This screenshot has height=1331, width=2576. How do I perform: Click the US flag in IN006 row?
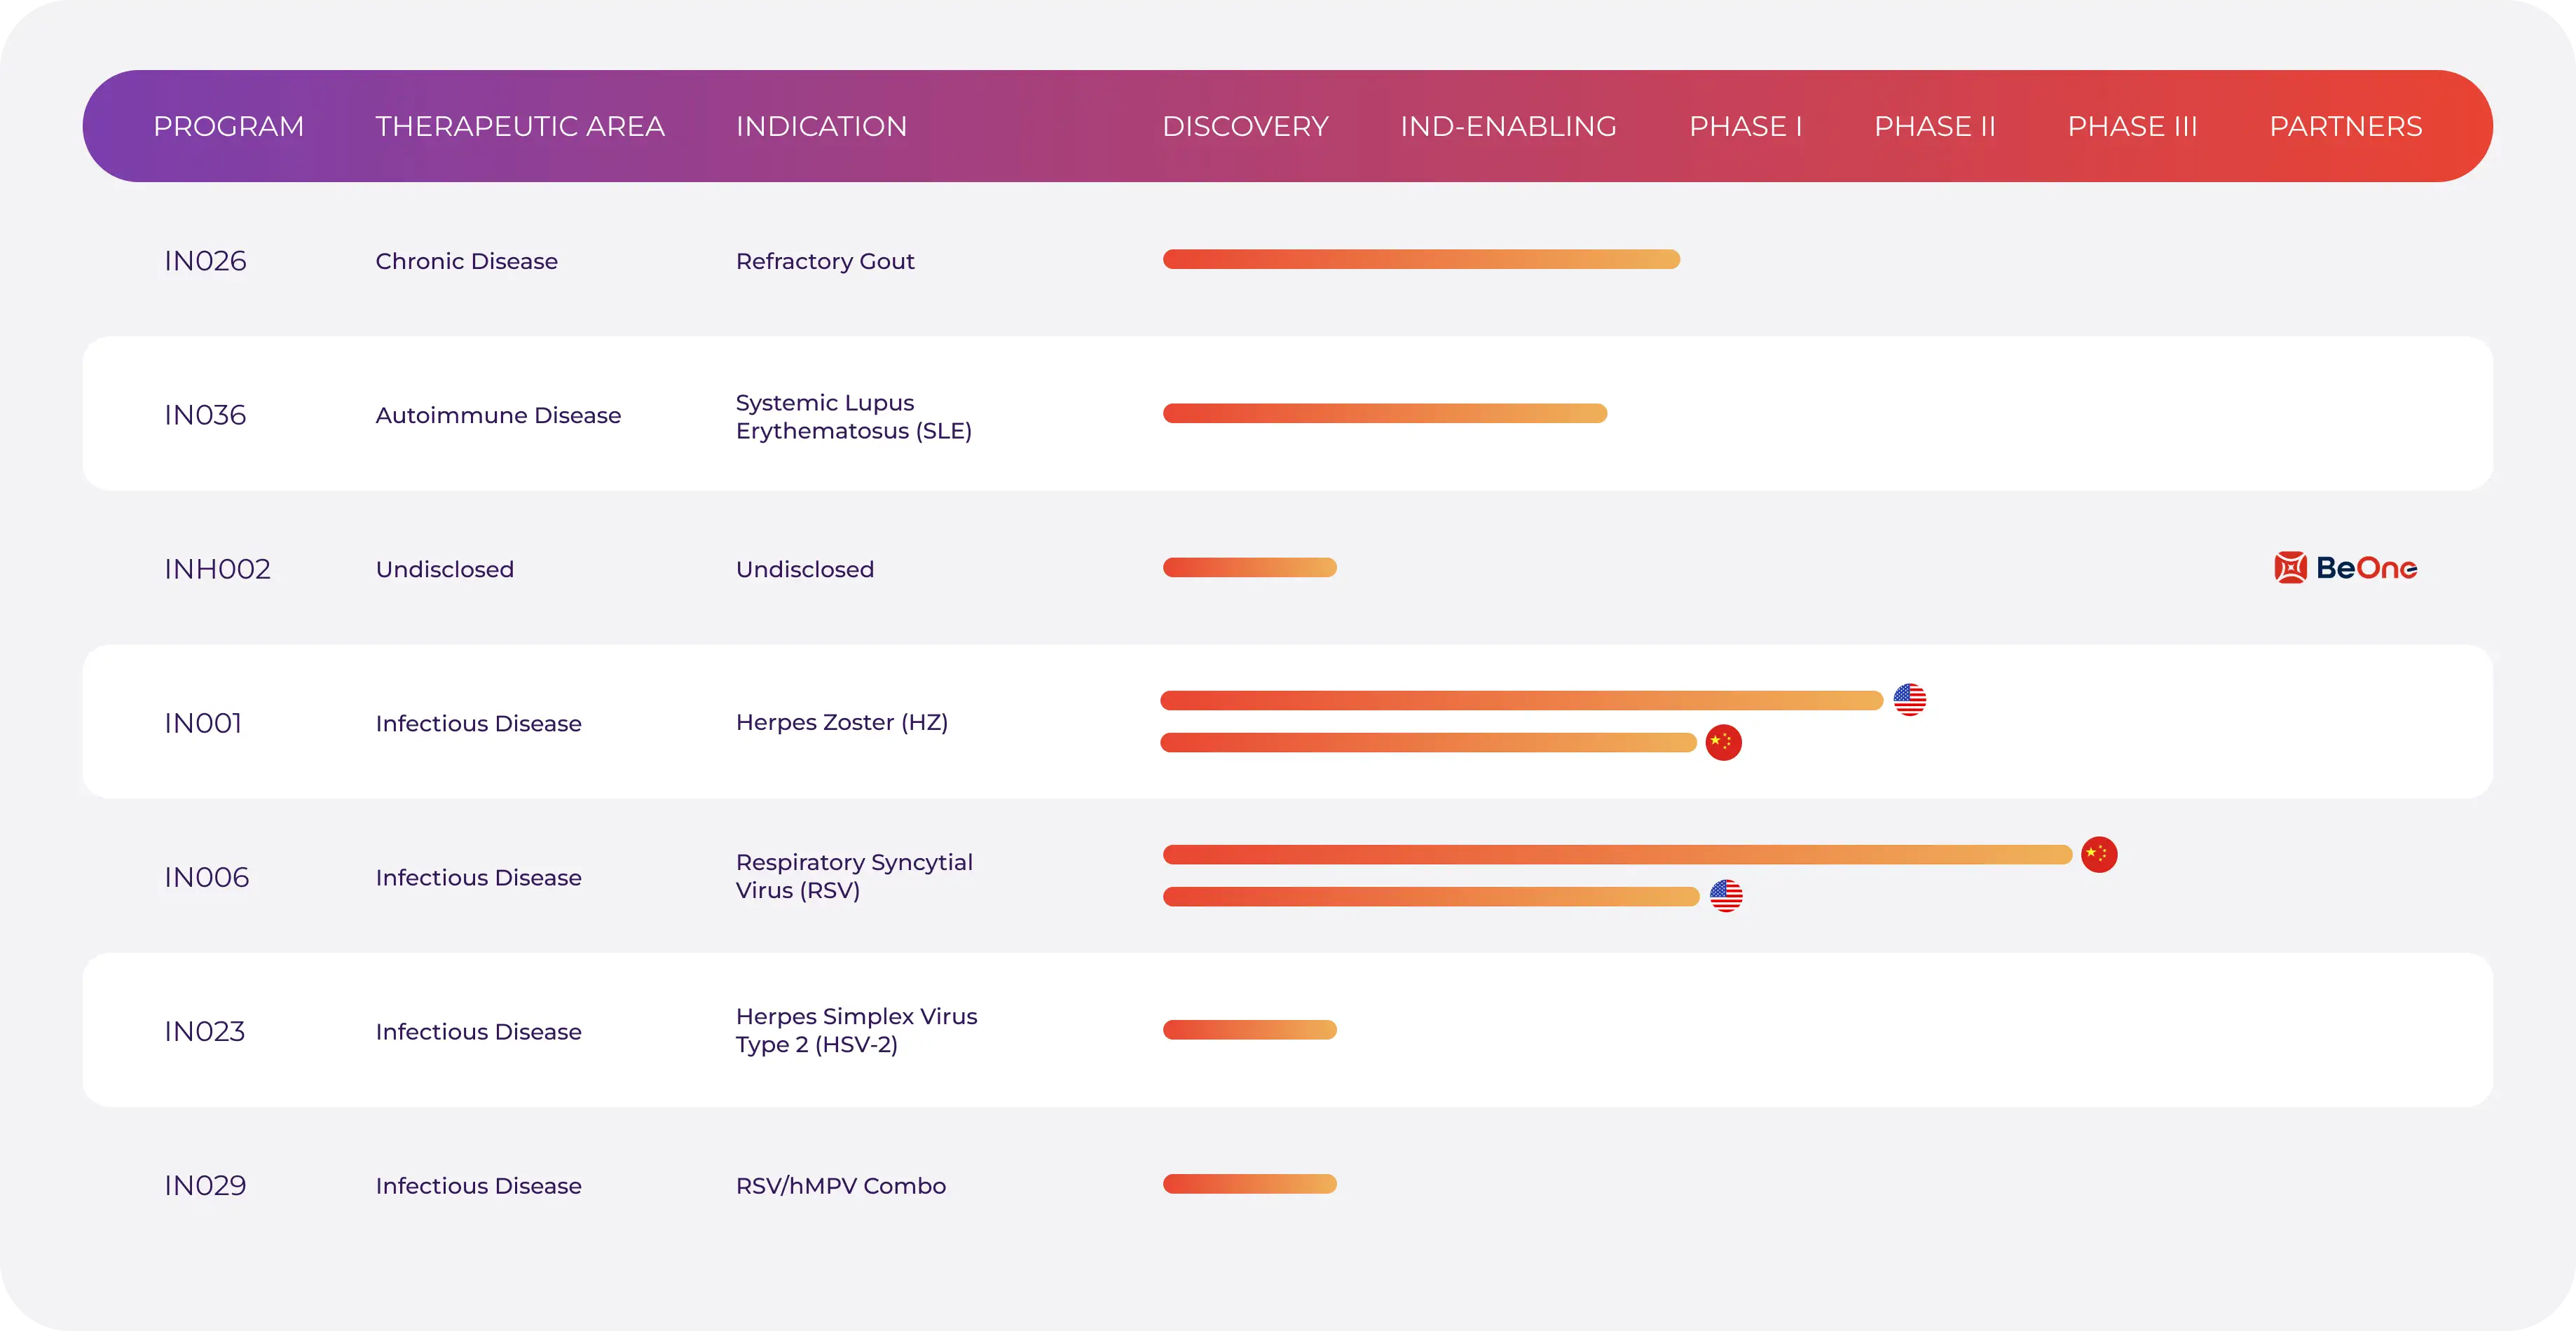click(x=1725, y=896)
